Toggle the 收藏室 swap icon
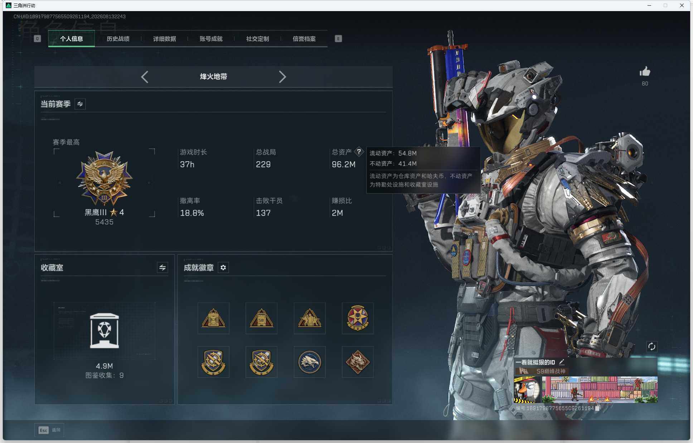The height and width of the screenshot is (443, 693). [x=163, y=267]
